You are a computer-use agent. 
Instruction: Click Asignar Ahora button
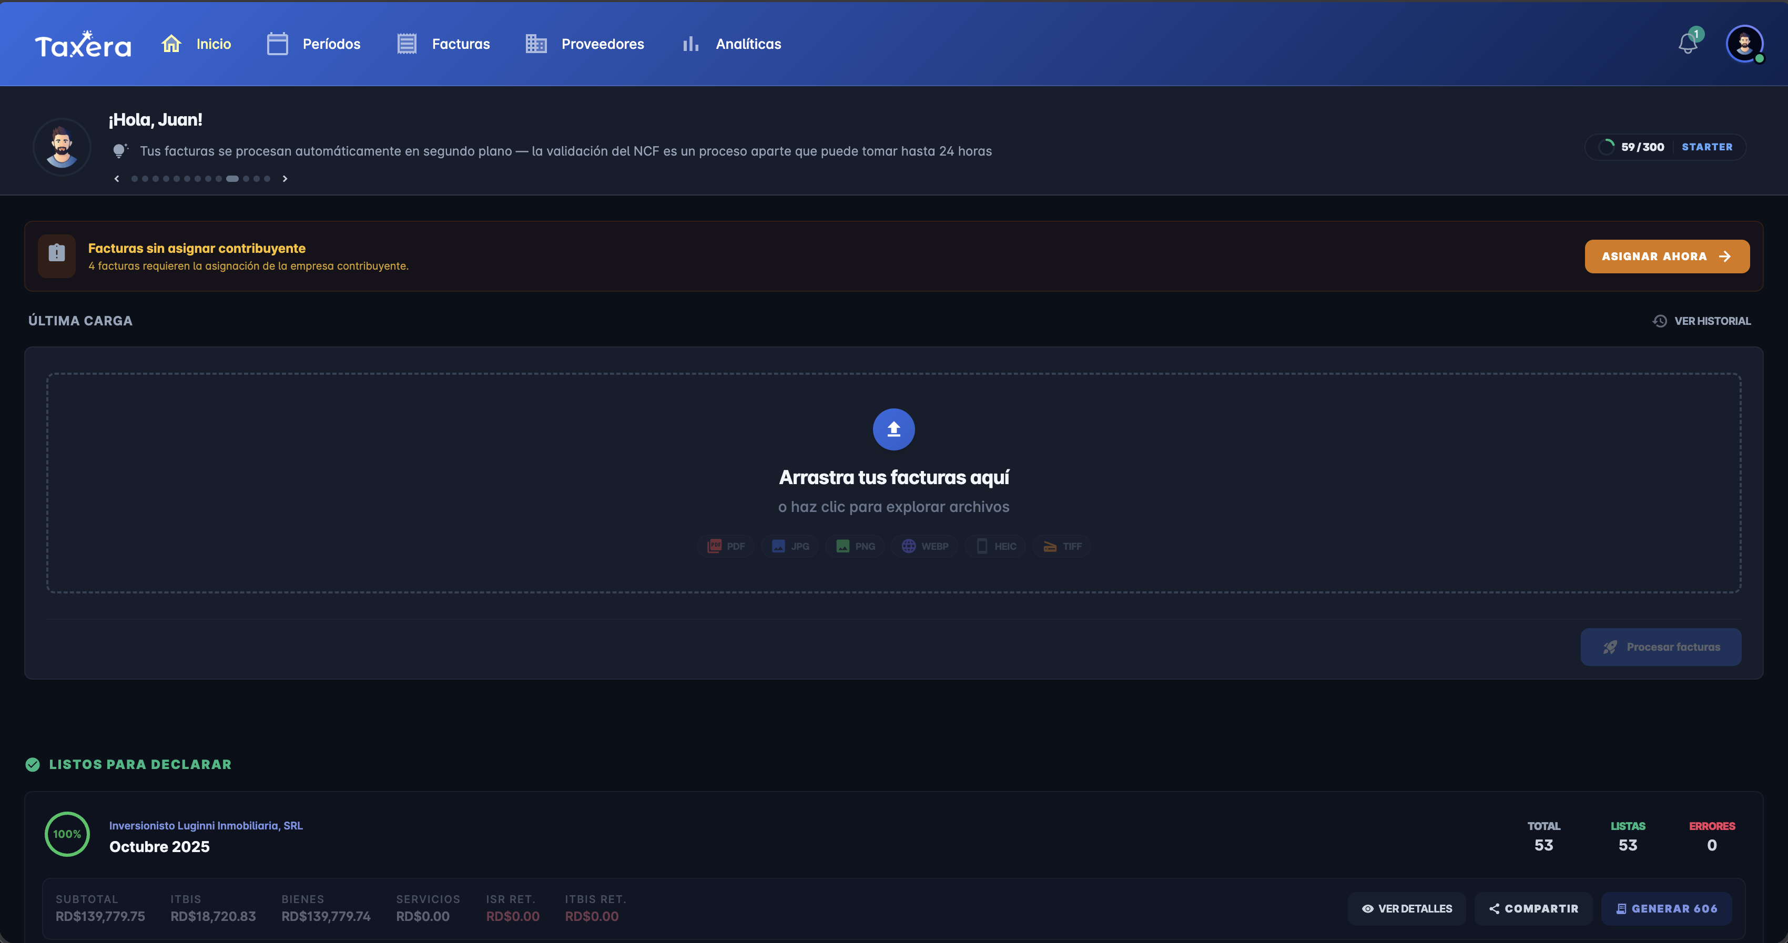pyautogui.click(x=1667, y=256)
